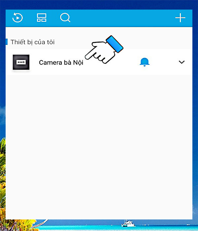Click the Thiết bị của tôi label
The height and width of the screenshot is (231, 198).
point(33,42)
